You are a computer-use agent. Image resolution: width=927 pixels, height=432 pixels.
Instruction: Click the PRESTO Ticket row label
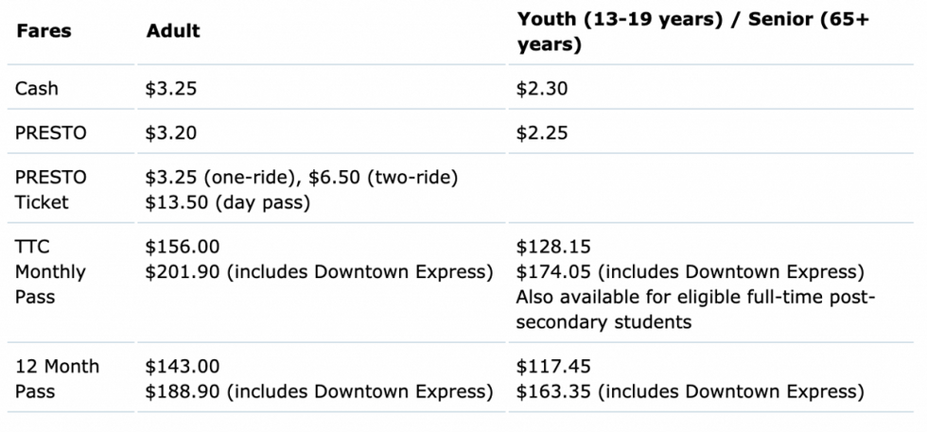[51, 190]
